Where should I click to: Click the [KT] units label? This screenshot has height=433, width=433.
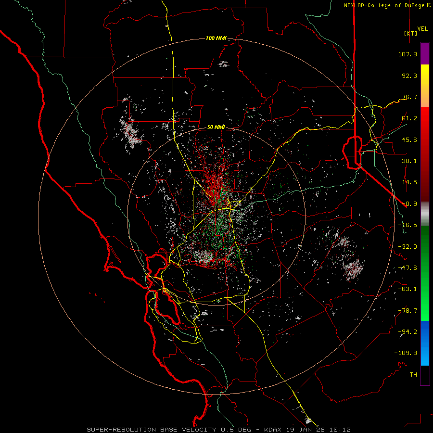(411, 33)
